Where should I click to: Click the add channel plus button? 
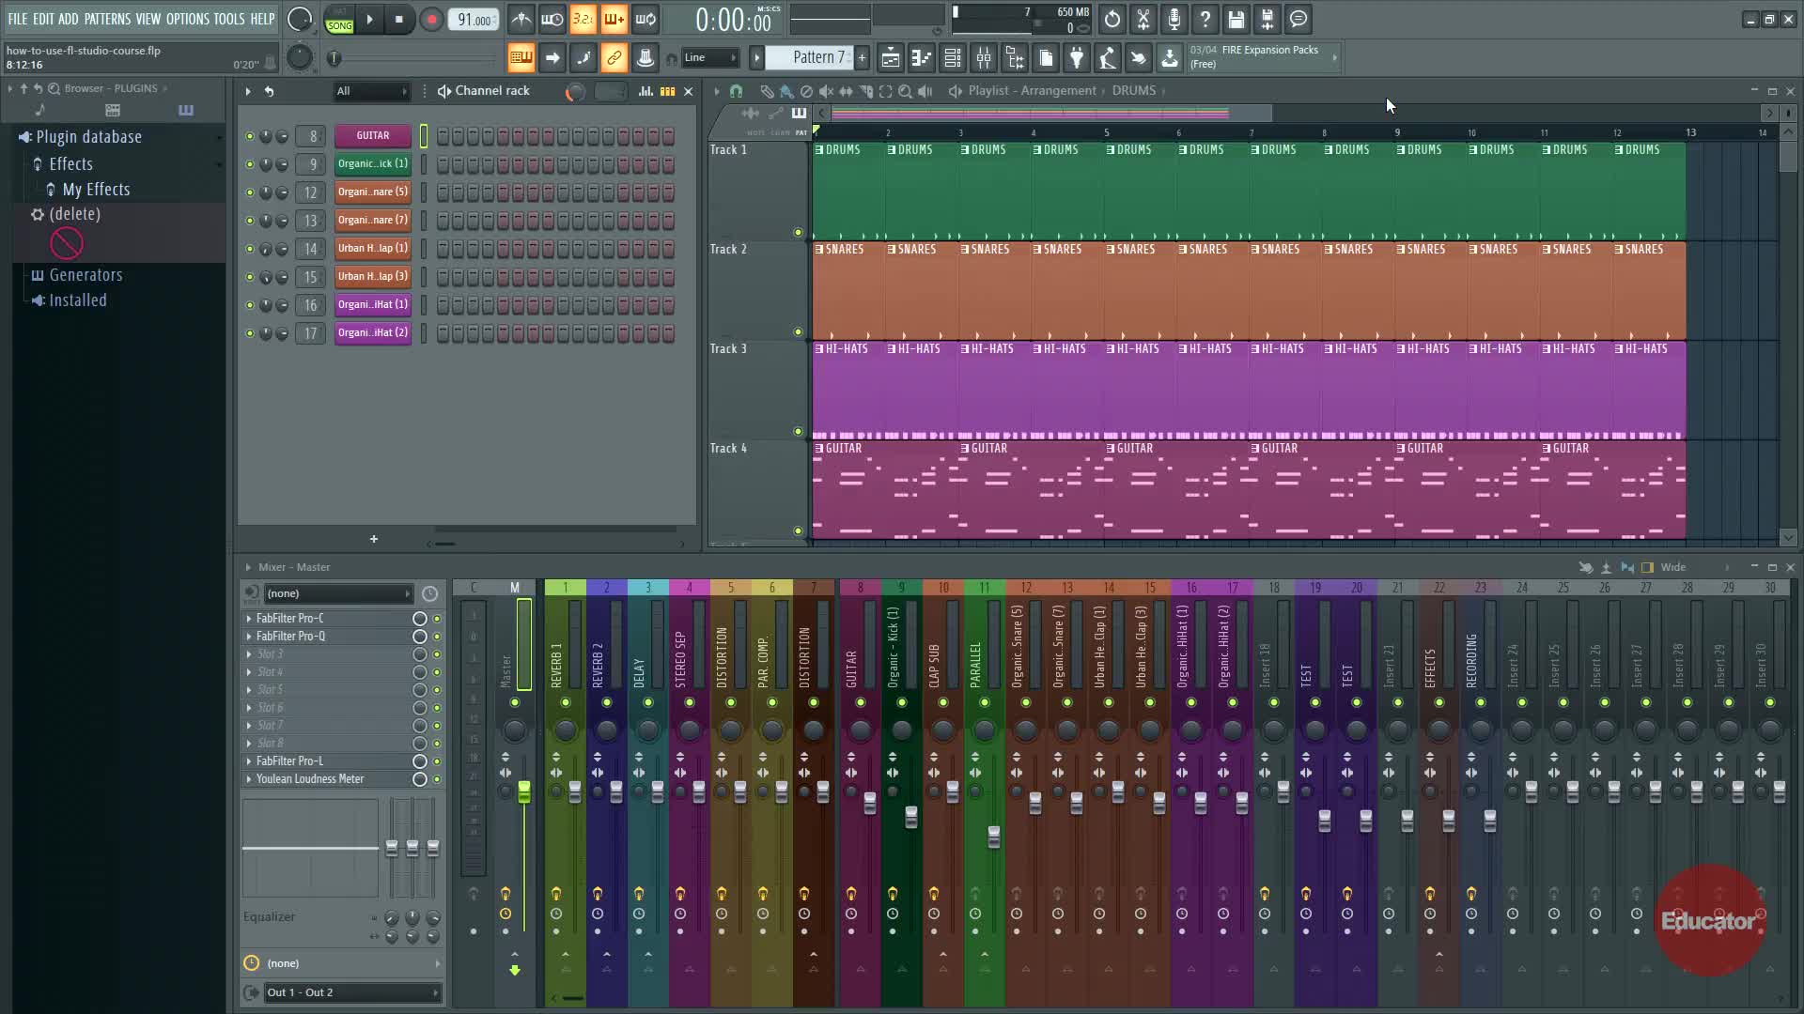point(374,539)
